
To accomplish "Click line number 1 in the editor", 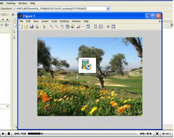I will pos(14,32).
